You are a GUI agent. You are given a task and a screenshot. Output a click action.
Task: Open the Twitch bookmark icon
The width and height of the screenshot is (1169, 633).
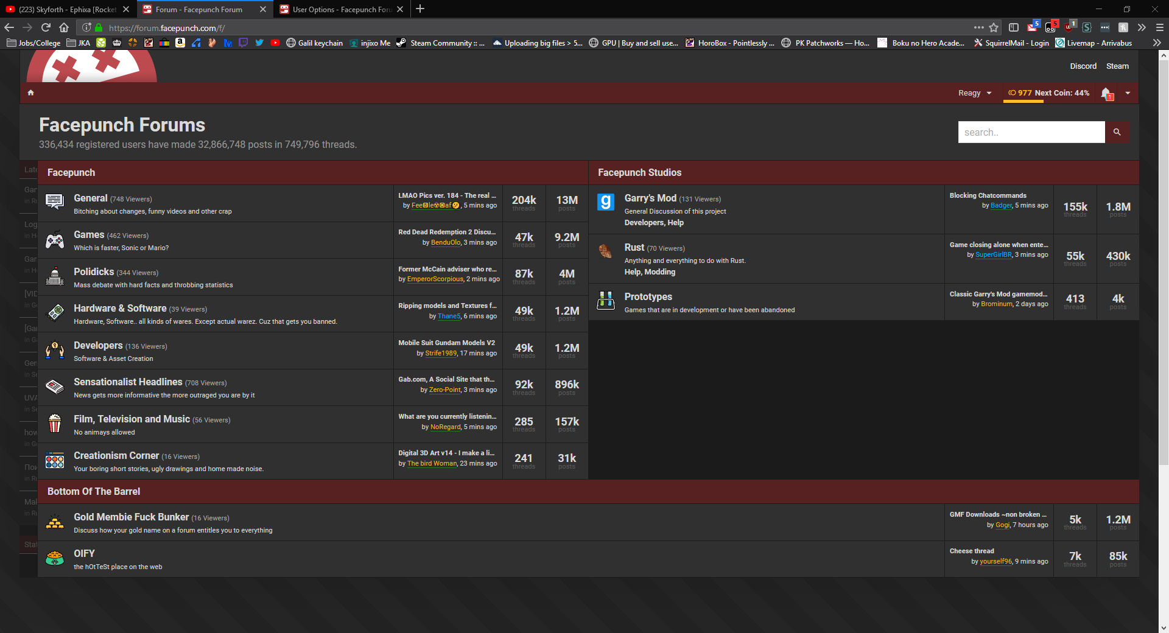pyautogui.click(x=244, y=43)
